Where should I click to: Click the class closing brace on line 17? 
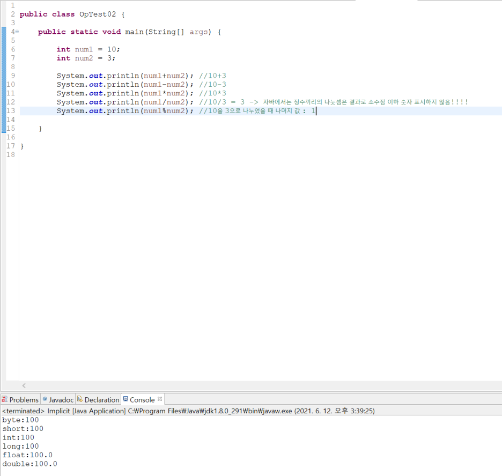(22, 146)
